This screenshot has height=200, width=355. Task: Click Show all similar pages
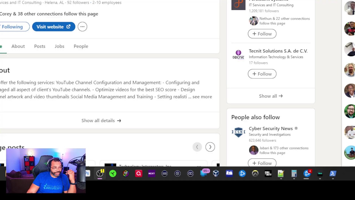click(271, 96)
